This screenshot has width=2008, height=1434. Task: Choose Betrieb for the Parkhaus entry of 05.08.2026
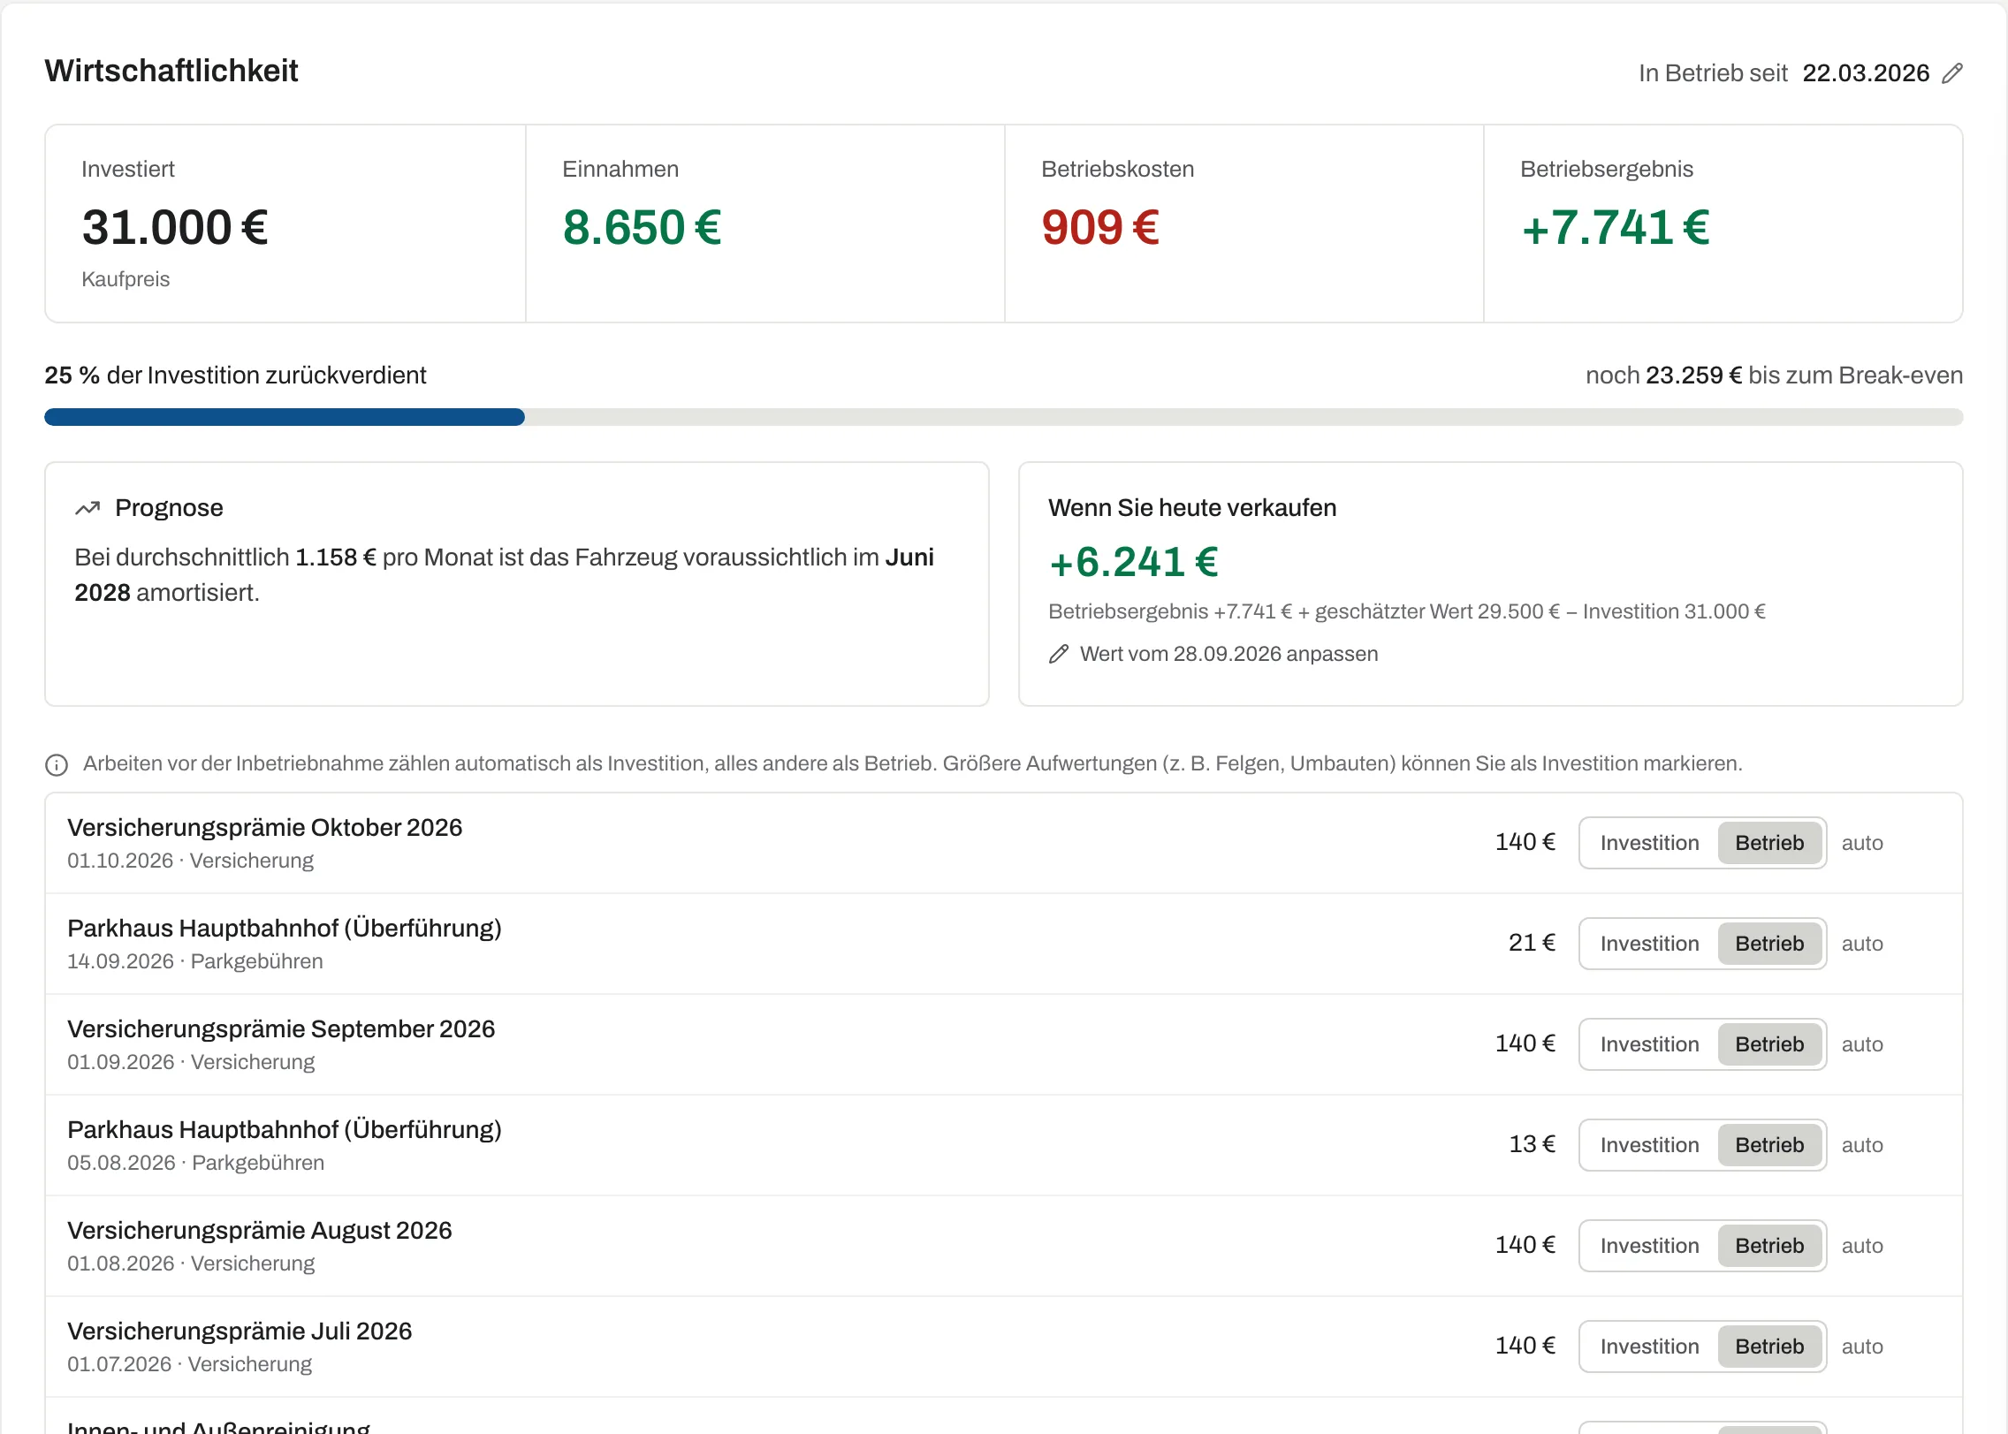click(x=1769, y=1145)
